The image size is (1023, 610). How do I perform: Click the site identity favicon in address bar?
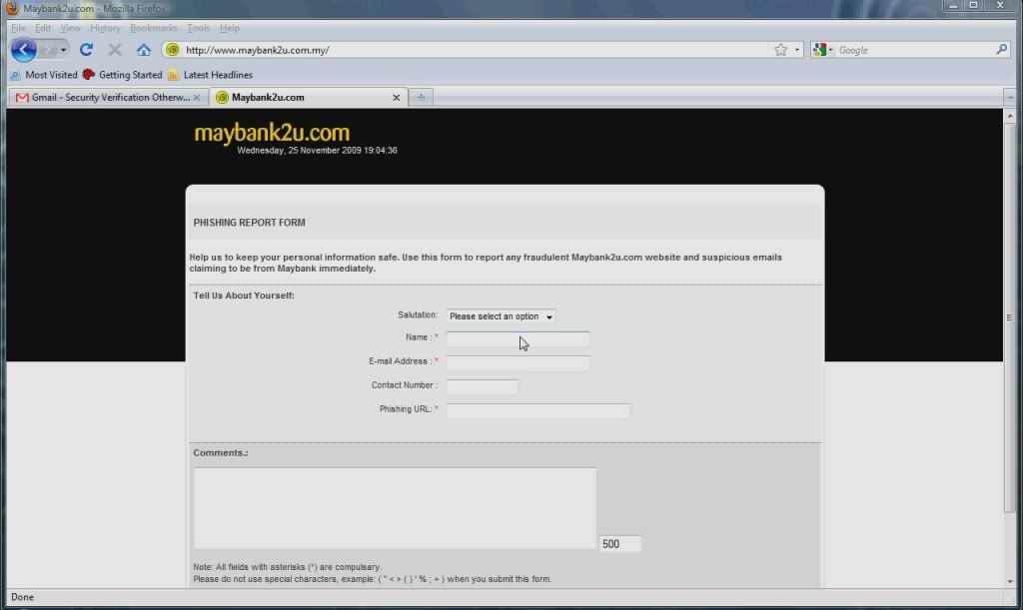[172, 50]
